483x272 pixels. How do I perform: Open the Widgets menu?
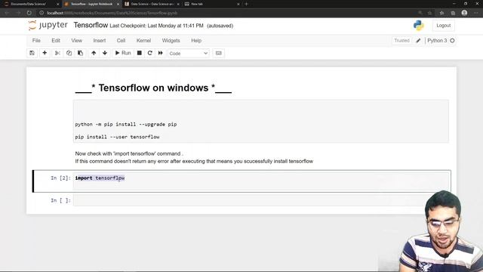pos(171,40)
